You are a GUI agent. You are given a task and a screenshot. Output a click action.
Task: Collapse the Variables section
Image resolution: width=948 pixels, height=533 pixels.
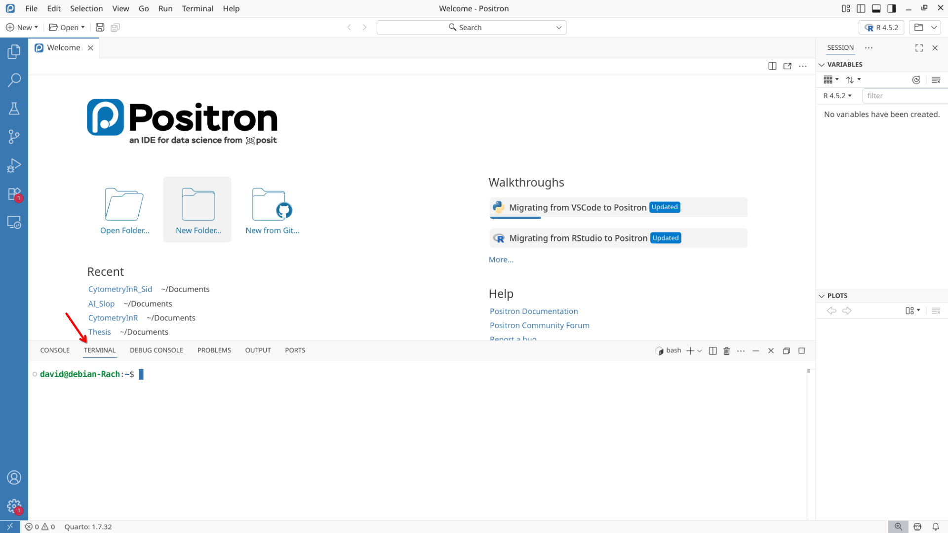click(x=822, y=65)
